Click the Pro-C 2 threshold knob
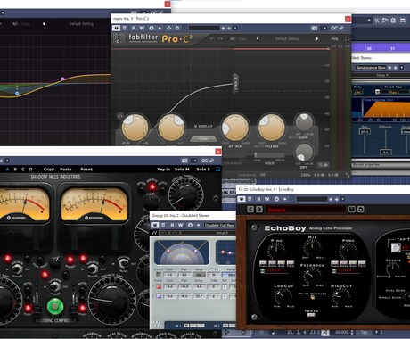 [135, 127]
